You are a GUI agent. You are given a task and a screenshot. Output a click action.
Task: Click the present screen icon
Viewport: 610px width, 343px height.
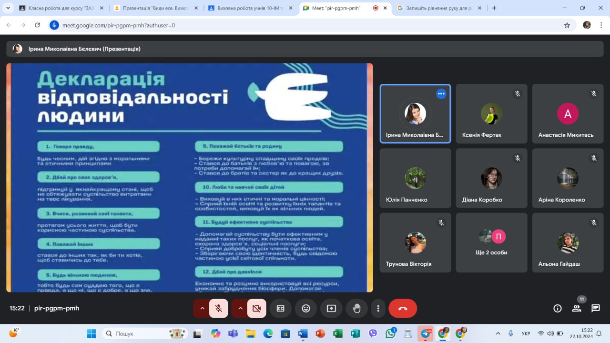[331, 308]
